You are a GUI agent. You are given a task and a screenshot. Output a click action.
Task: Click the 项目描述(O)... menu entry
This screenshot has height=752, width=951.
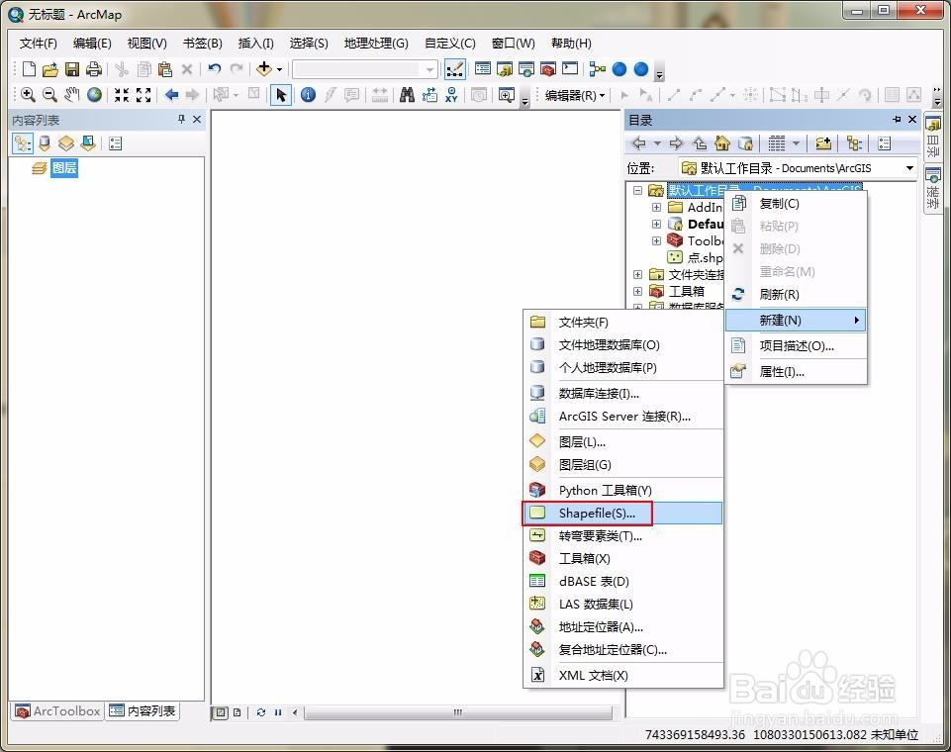pos(796,346)
